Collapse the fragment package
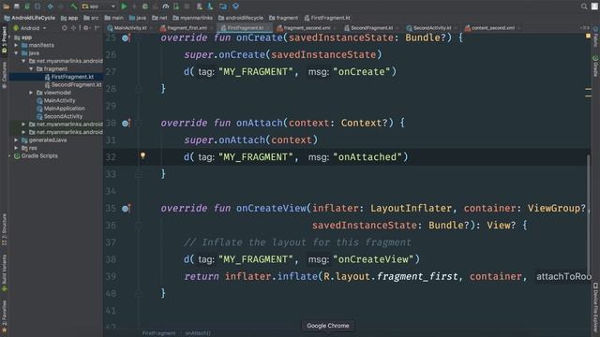This screenshot has width=600, height=337. pyautogui.click(x=31, y=68)
